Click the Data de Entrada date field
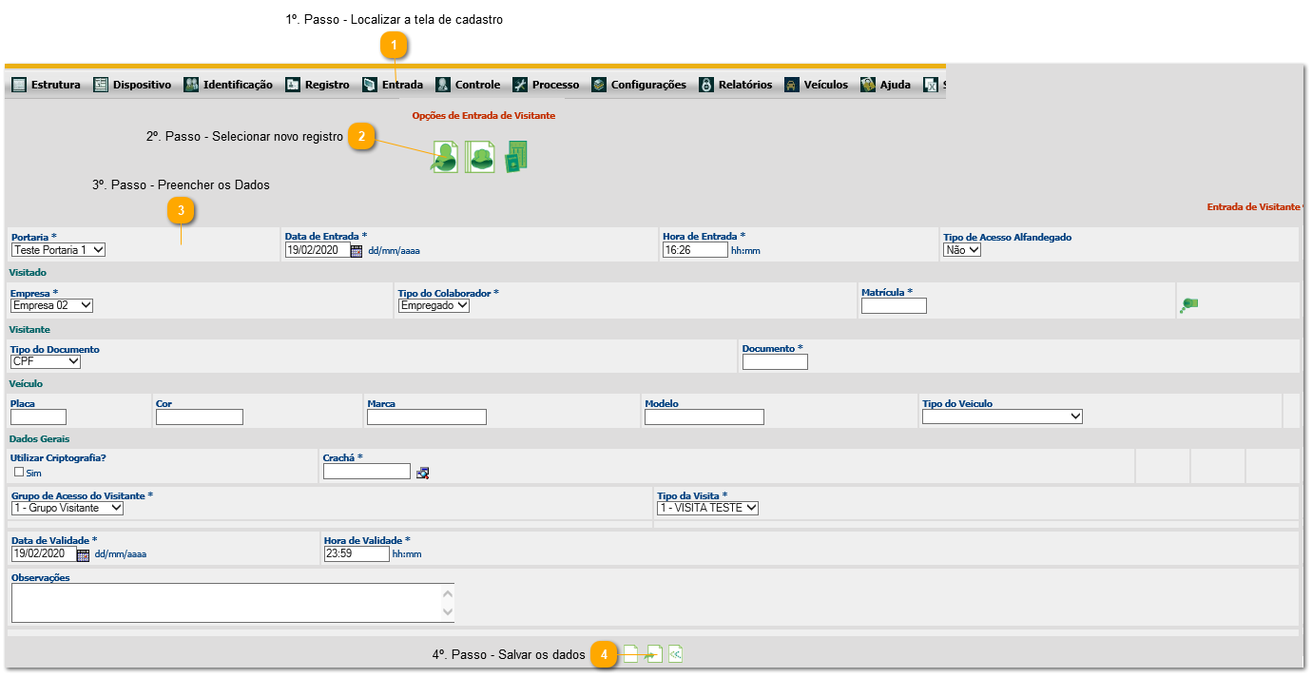 click(x=318, y=250)
